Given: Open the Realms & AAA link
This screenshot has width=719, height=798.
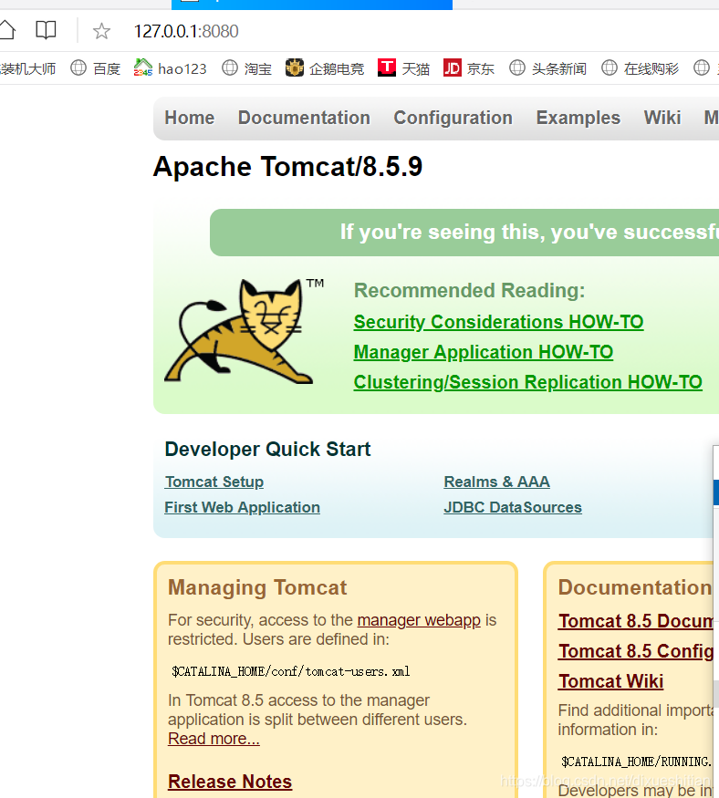Looking at the screenshot, I should click(x=496, y=482).
